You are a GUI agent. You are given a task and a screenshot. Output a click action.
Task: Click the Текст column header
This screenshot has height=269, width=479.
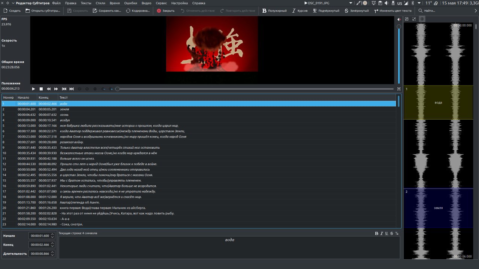coord(226,98)
